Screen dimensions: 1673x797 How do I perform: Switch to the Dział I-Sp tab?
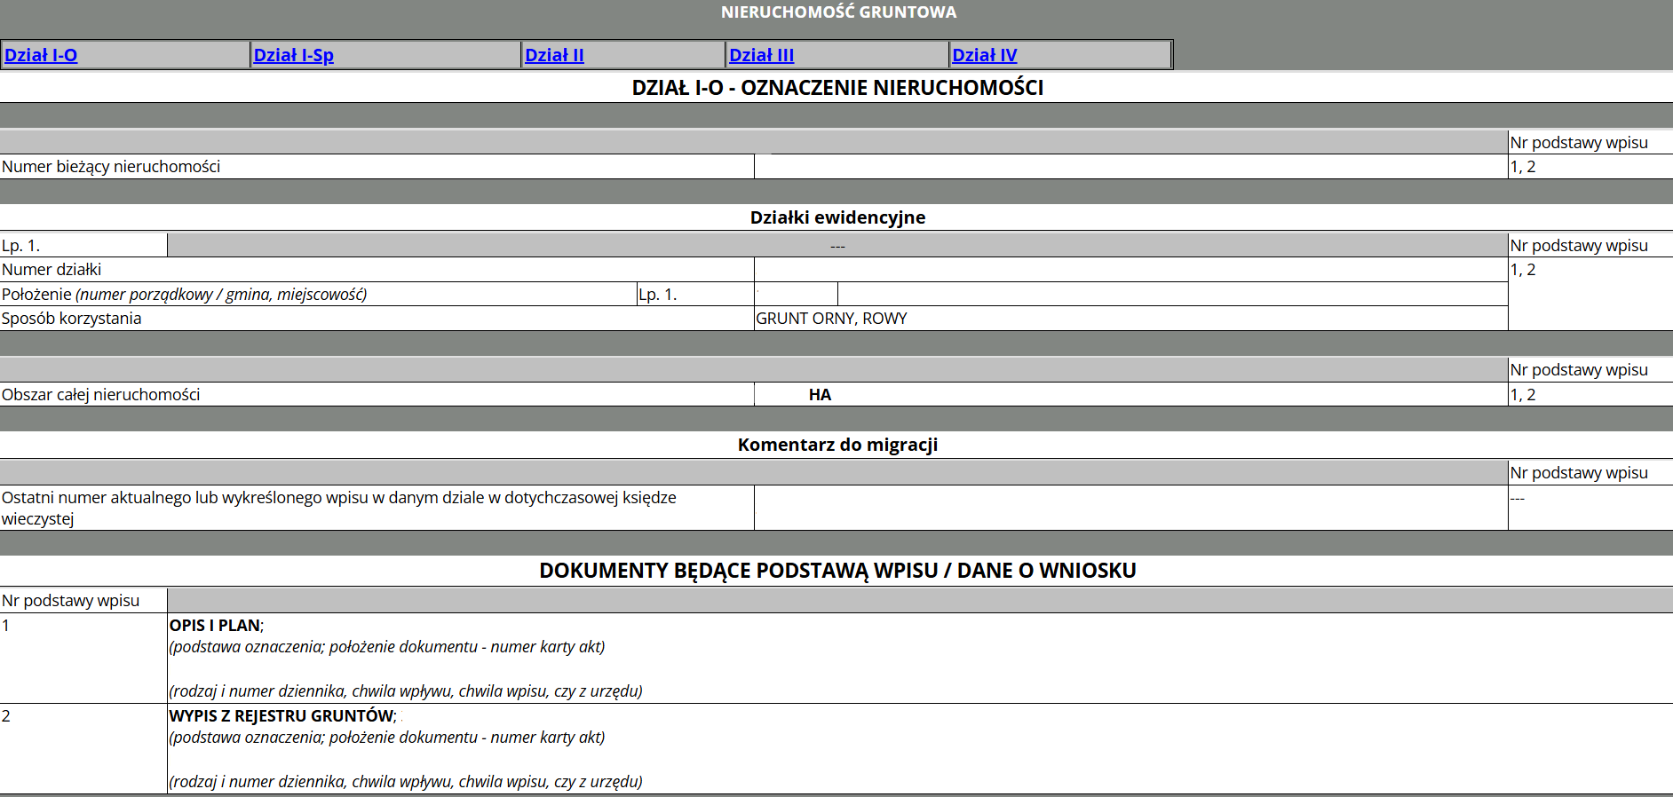[x=293, y=55]
